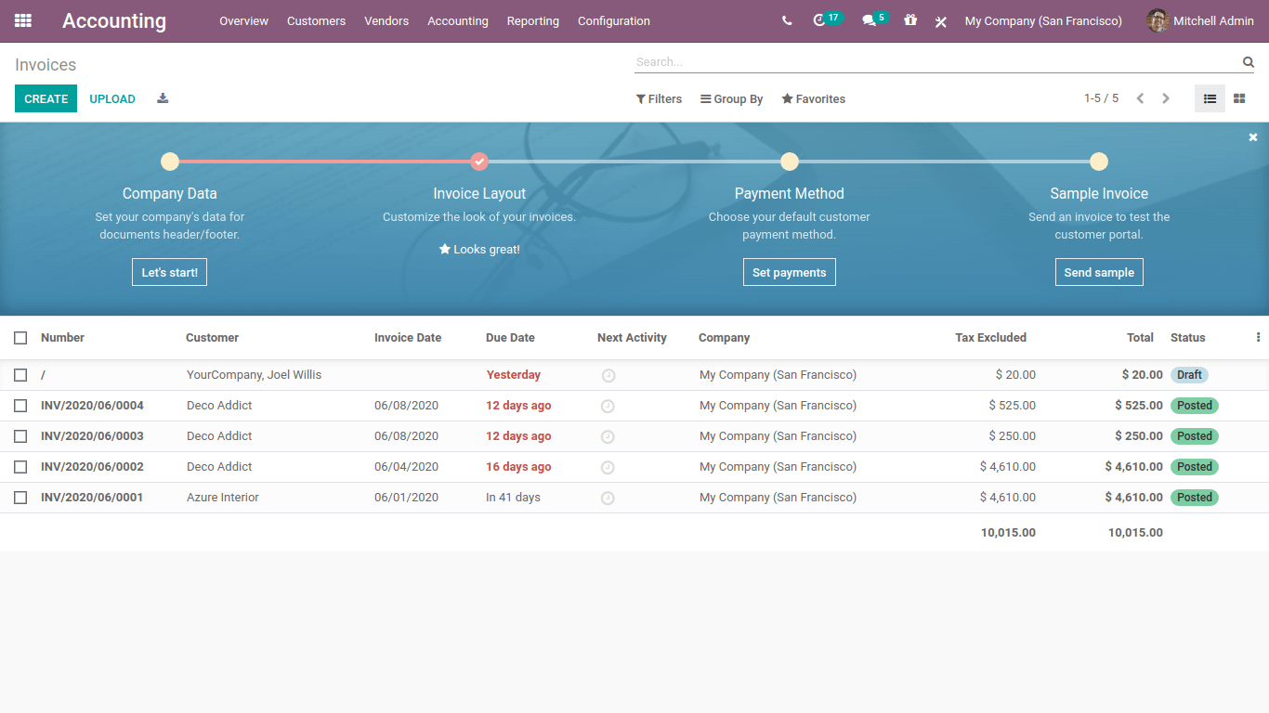Open the Group By dropdown
Screen dimensions: 1269x713
coord(732,99)
